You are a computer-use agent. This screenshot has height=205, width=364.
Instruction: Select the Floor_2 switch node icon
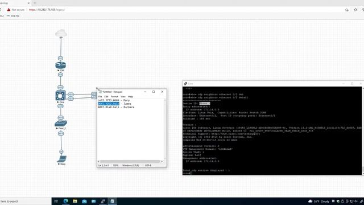pos(61,124)
